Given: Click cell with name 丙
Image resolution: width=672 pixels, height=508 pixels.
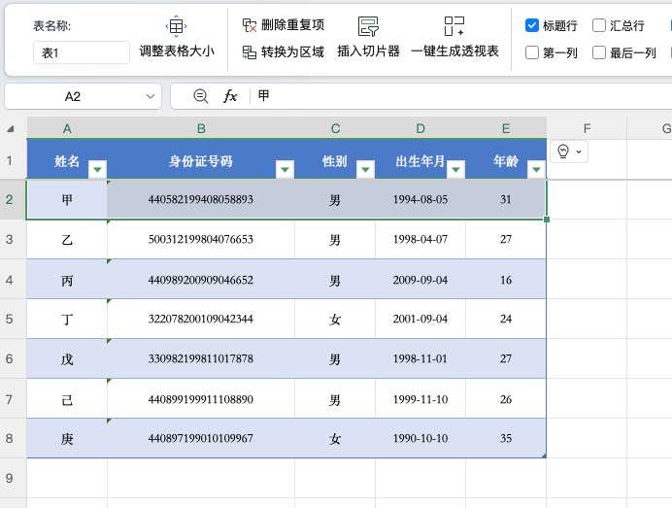Looking at the screenshot, I should tap(67, 280).
